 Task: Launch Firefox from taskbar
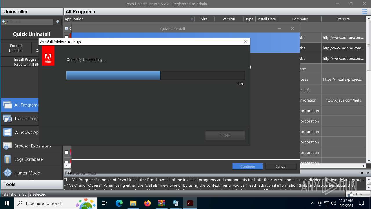tap(147, 203)
